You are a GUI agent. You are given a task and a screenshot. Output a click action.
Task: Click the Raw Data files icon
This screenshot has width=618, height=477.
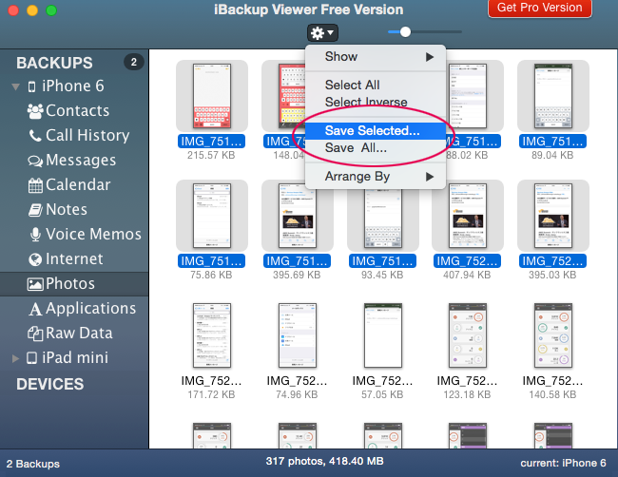click(35, 334)
